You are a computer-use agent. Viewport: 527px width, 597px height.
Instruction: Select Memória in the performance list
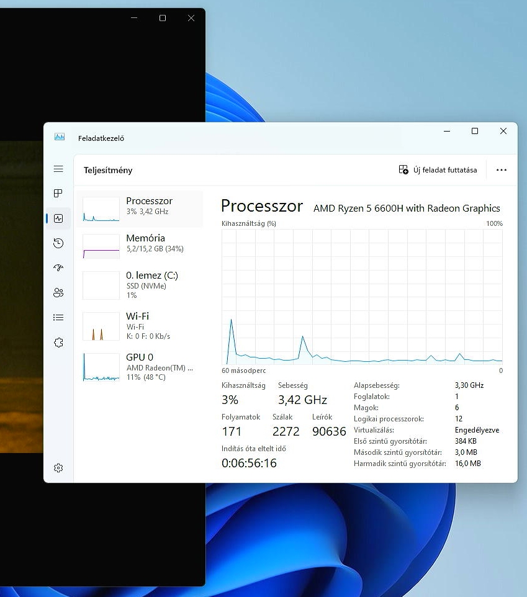point(140,246)
